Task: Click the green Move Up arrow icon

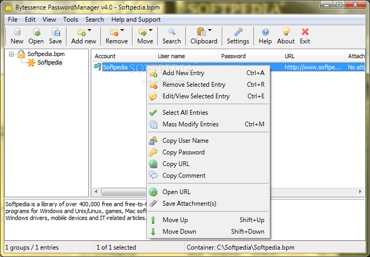Action: 153,220
